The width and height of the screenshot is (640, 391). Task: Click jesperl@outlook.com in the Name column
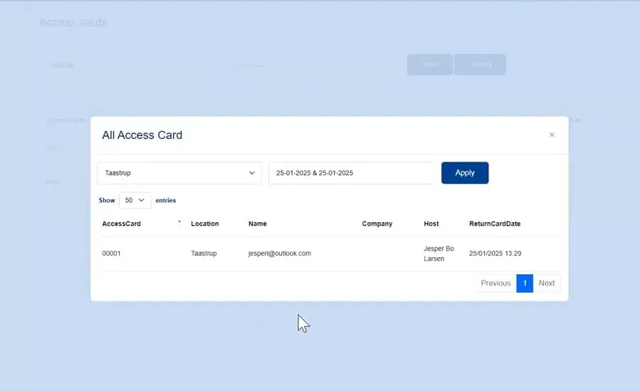280,254
